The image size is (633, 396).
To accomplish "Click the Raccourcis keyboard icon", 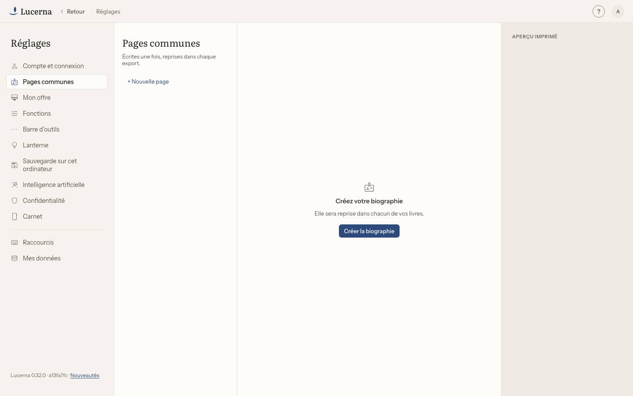I will 15,242.
